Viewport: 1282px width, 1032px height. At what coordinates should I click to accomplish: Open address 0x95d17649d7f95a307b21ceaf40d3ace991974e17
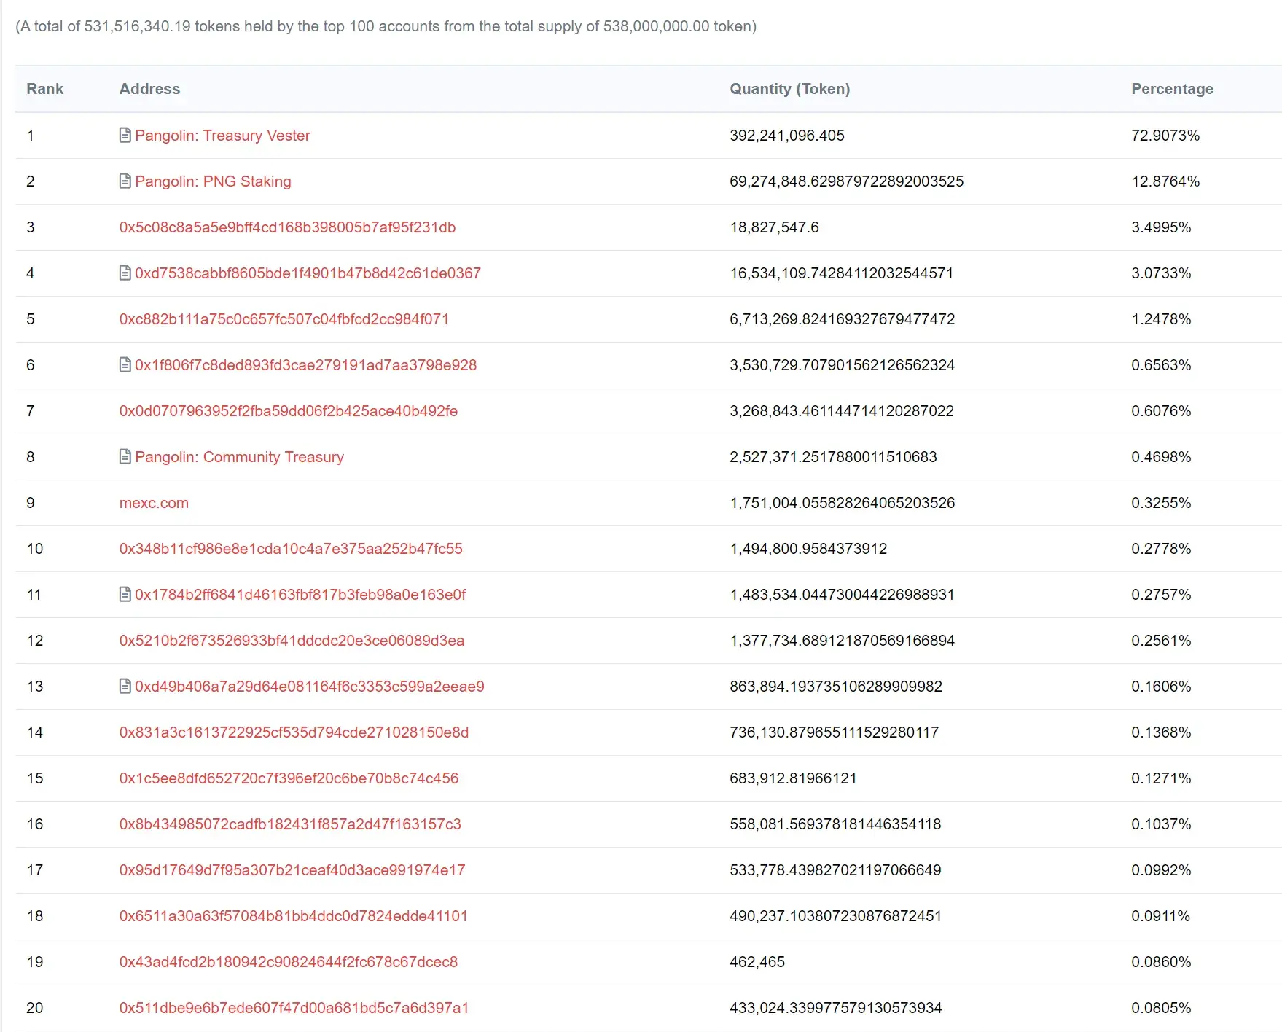[292, 870]
